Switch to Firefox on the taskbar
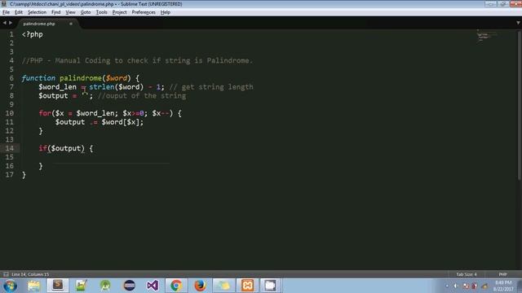Viewport: 522px width, 293px height. click(x=200, y=286)
